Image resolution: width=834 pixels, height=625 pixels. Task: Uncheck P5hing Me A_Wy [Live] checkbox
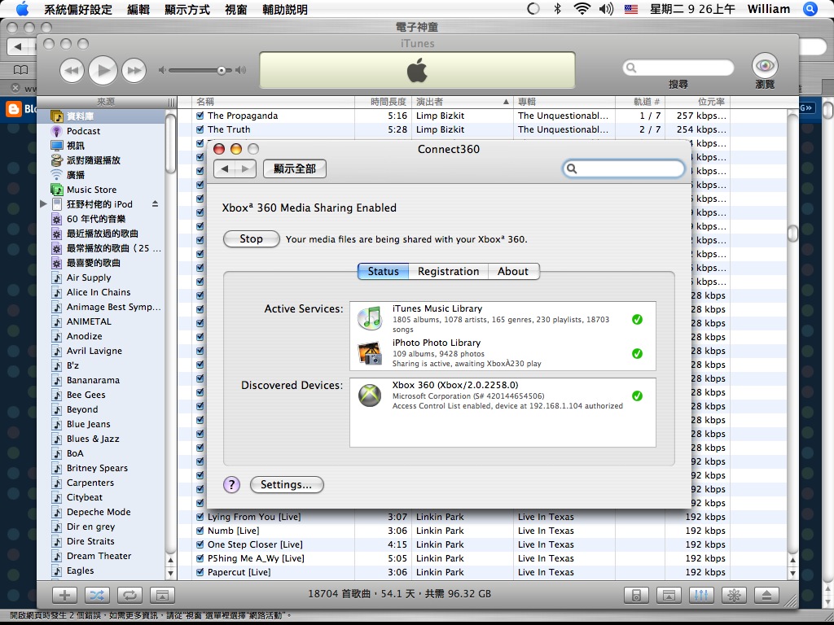tap(200, 558)
